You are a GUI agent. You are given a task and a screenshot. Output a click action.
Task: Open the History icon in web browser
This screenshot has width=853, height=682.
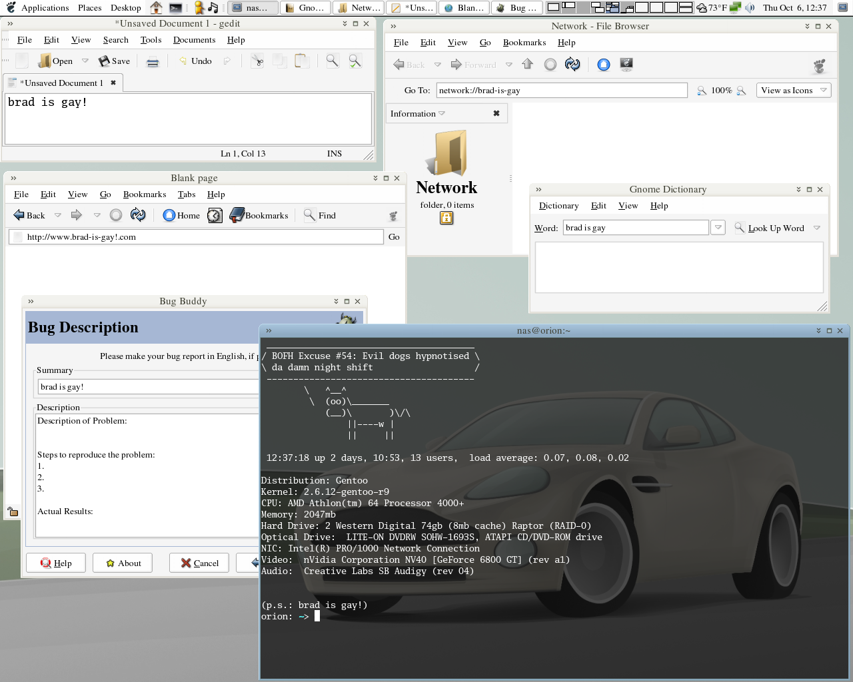coord(215,215)
